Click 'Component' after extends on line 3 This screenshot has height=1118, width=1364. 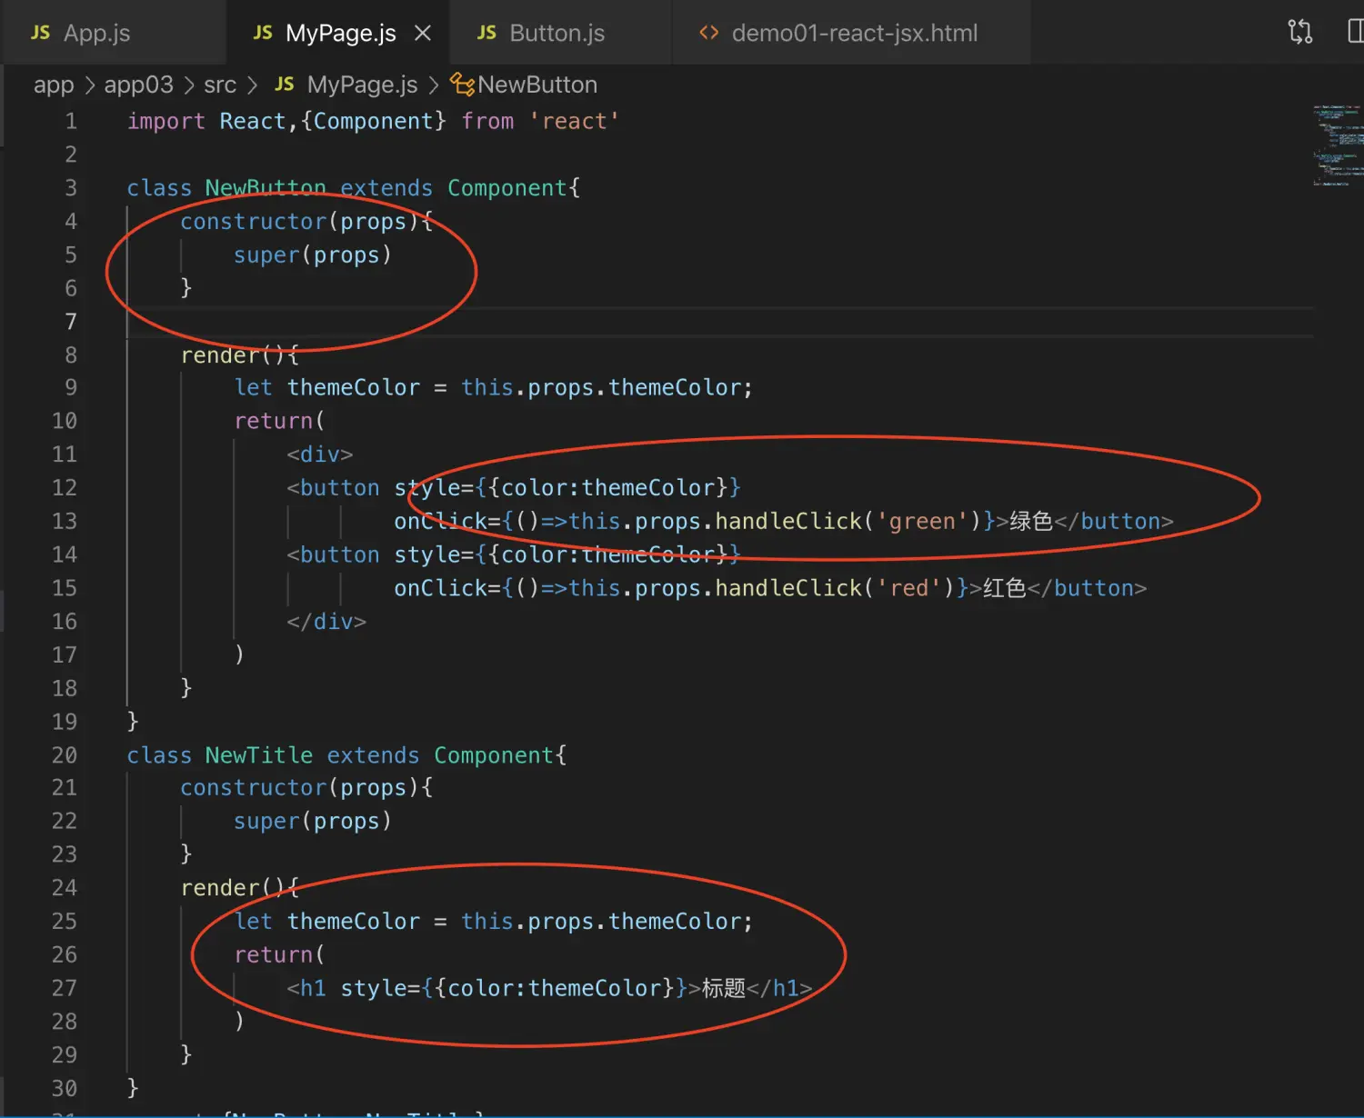pyautogui.click(x=507, y=188)
